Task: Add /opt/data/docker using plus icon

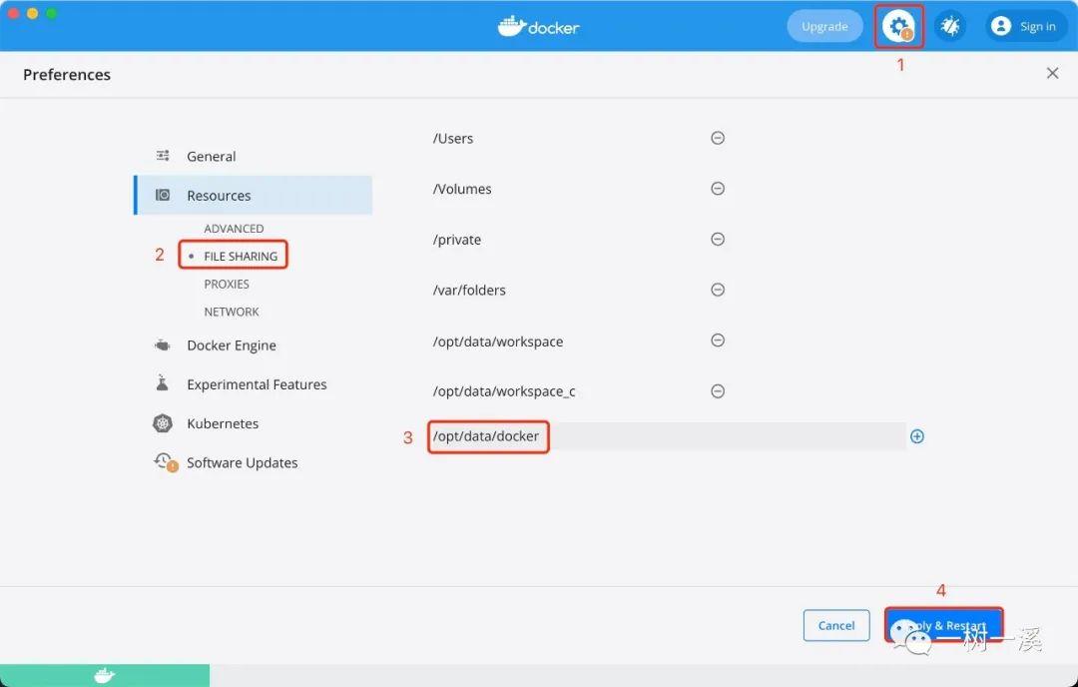Action: pyautogui.click(x=916, y=435)
